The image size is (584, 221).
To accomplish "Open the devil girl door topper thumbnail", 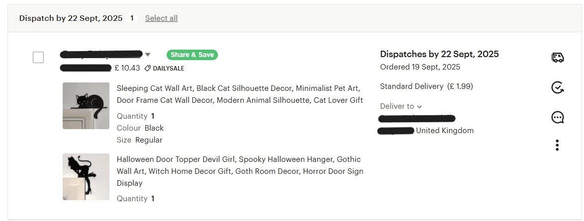I will pyautogui.click(x=86, y=176).
